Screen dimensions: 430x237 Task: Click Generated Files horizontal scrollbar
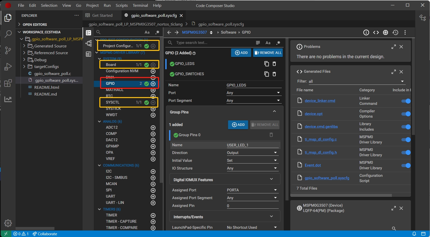click(341, 195)
